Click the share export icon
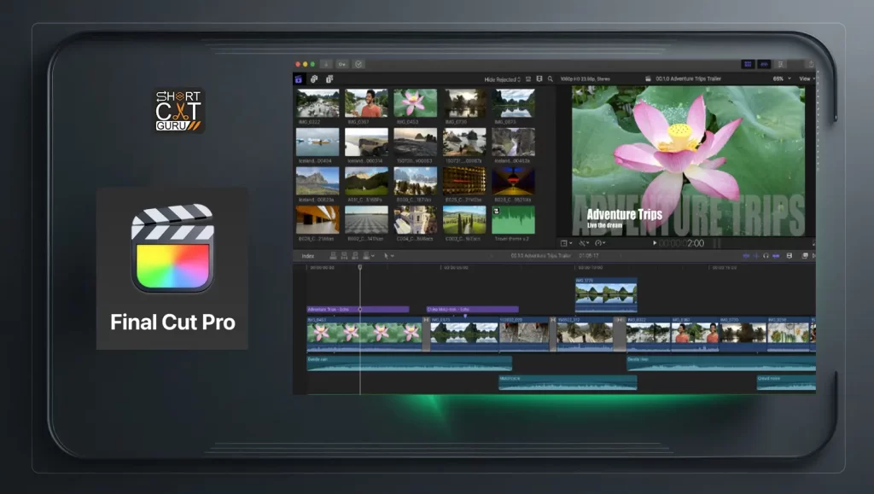Viewport: 874px width, 494px height. pyautogui.click(x=811, y=64)
